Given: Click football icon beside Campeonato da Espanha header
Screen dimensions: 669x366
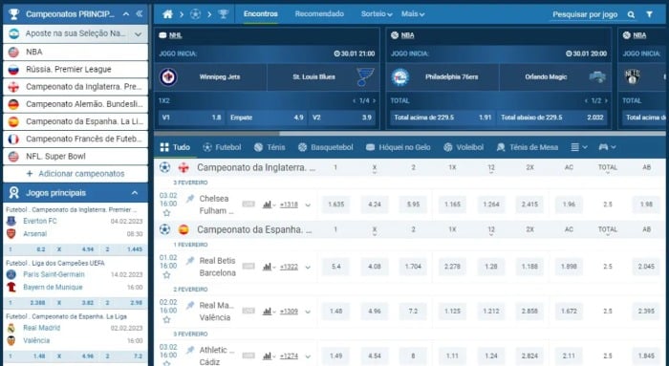Looking at the screenshot, I should [164, 229].
